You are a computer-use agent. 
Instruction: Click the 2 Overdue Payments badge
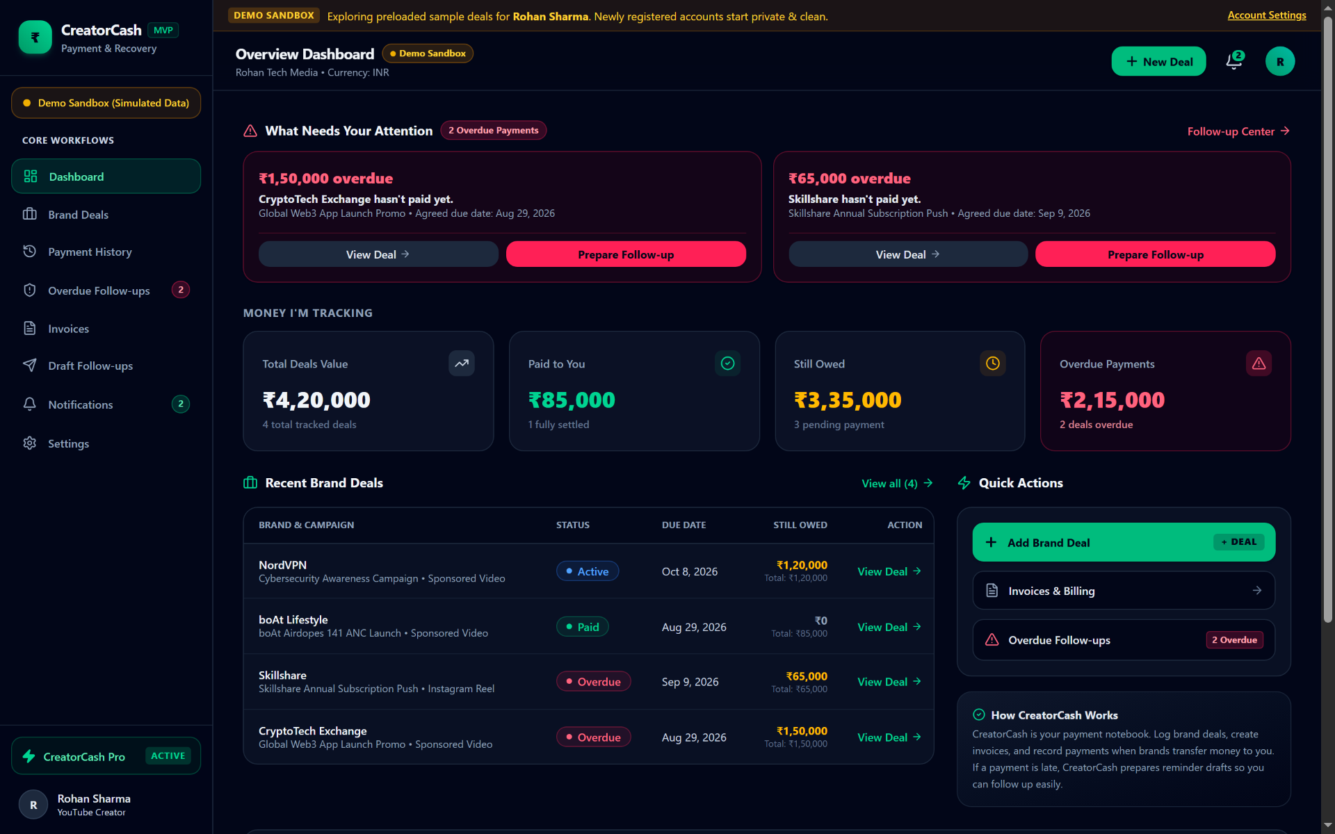[x=494, y=131]
